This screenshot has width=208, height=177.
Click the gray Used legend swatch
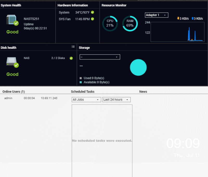[x=81, y=78]
